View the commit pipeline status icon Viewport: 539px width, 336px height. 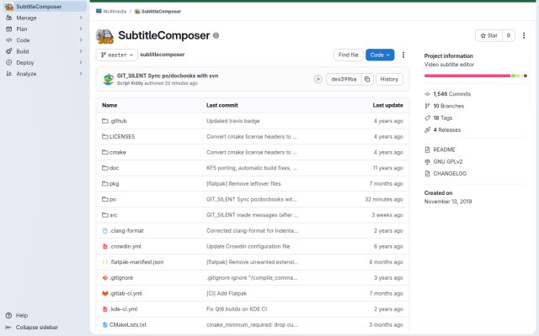[318, 79]
